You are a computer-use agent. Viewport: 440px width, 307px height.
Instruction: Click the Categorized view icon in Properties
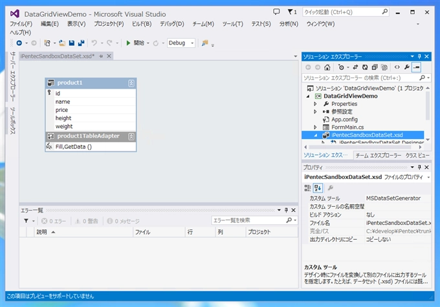(307, 188)
